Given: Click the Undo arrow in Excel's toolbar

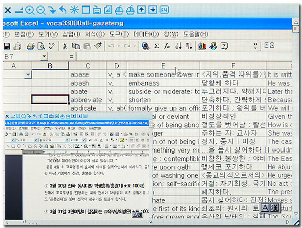Looking at the screenshot, I should [x=111, y=46].
